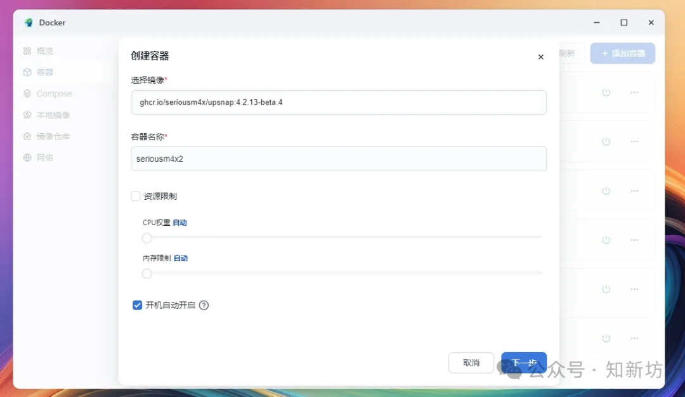Click the 网络 globe icon in sidebar
This screenshot has height=397, width=685.
coord(27,158)
